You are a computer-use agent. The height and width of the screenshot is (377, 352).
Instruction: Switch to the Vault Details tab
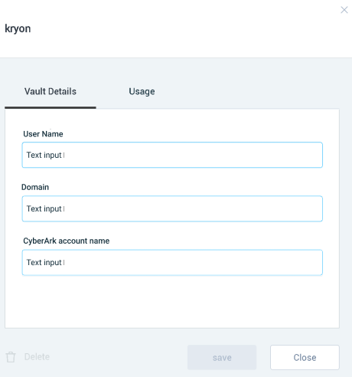(x=51, y=91)
